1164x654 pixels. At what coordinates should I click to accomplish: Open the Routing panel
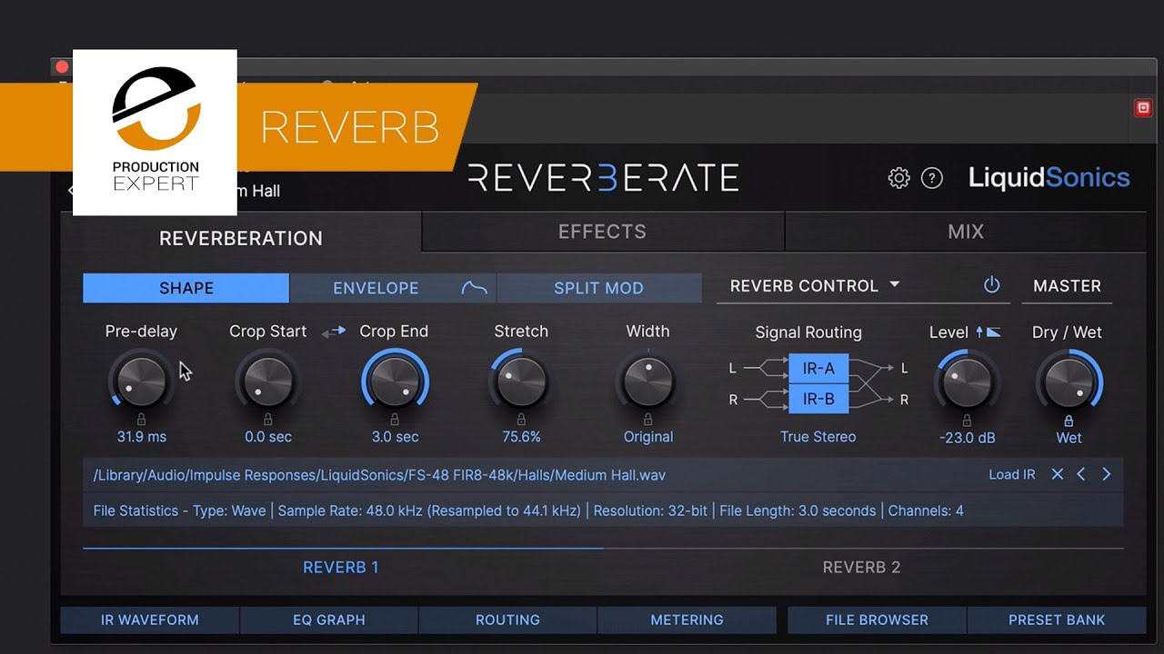pos(507,619)
